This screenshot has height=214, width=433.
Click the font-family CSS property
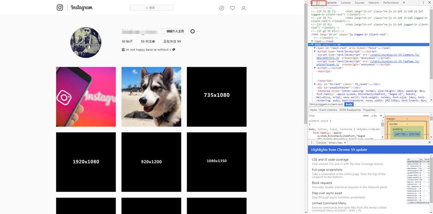pyautogui.click(x=321, y=133)
